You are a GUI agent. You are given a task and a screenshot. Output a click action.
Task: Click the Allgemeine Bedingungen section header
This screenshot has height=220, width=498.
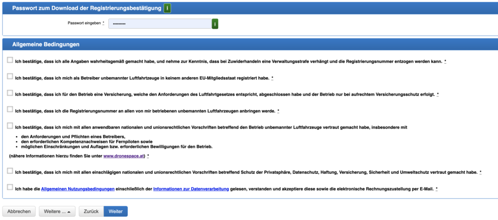[x=46, y=44]
